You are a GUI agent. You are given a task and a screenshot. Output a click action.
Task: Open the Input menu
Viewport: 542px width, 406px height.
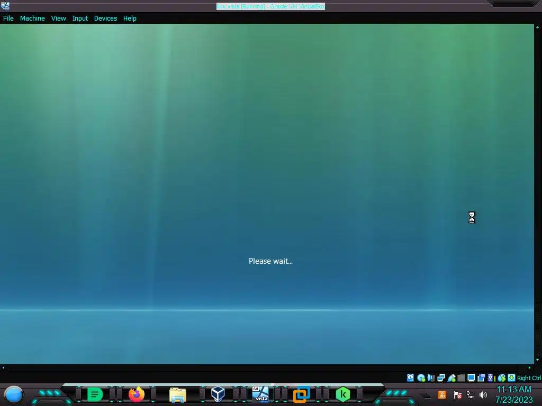(80, 19)
